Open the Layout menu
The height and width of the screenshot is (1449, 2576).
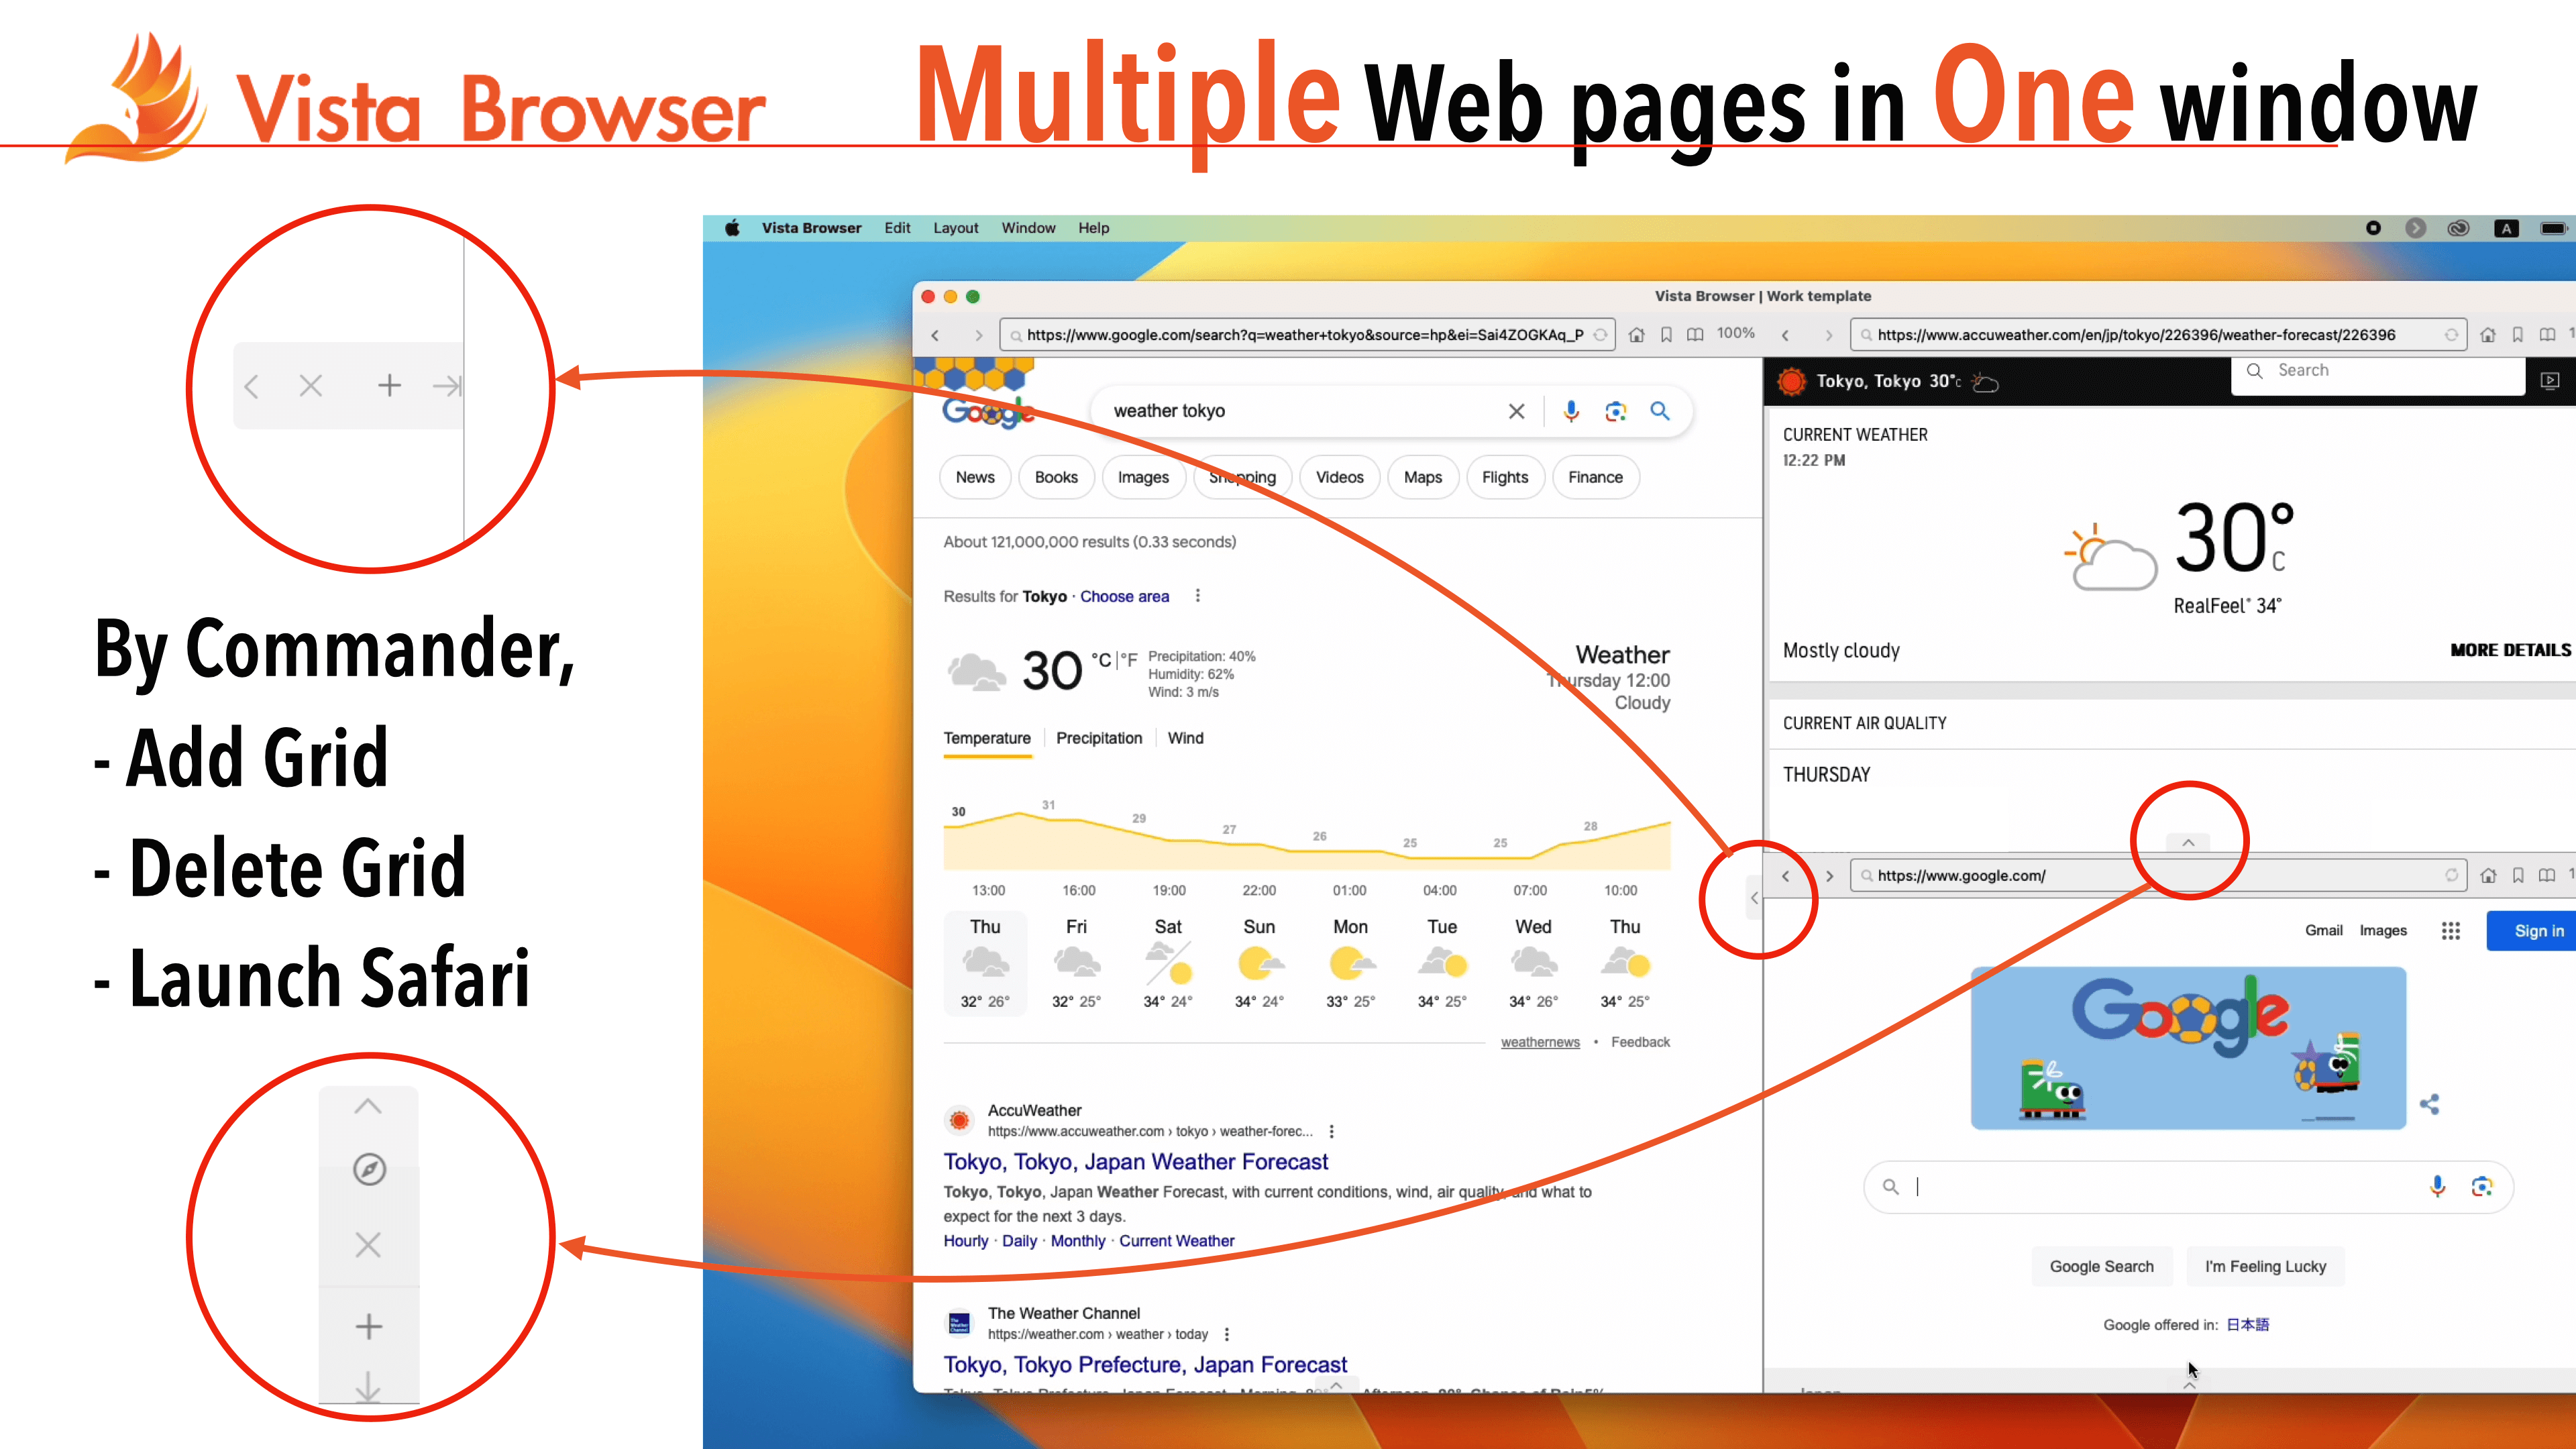pyautogui.click(x=955, y=228)
